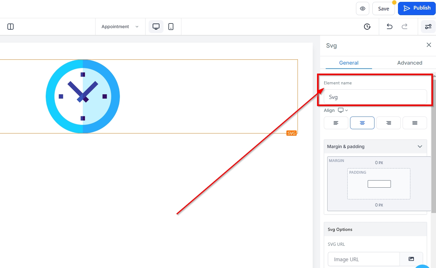Viewport: 436px width, 268px height.
Task: Open the settings sliders icon
Action: 428,27
